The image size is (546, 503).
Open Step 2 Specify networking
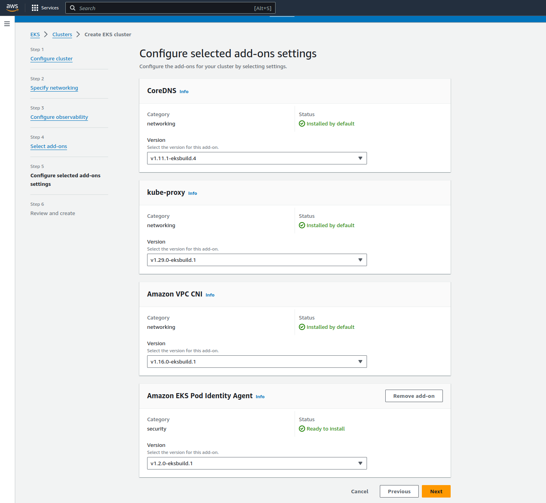pyautogui.click(x=54, y=88)
